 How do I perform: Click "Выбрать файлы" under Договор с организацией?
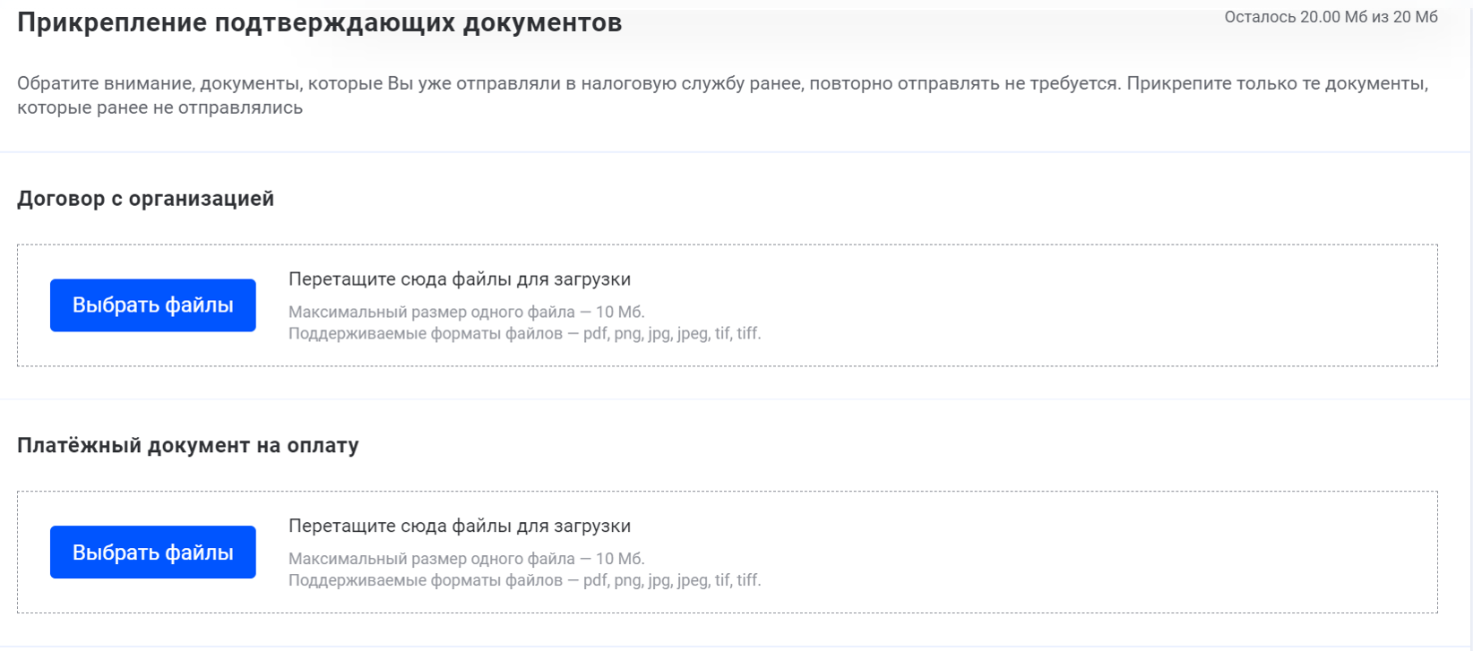coord(152,305)
